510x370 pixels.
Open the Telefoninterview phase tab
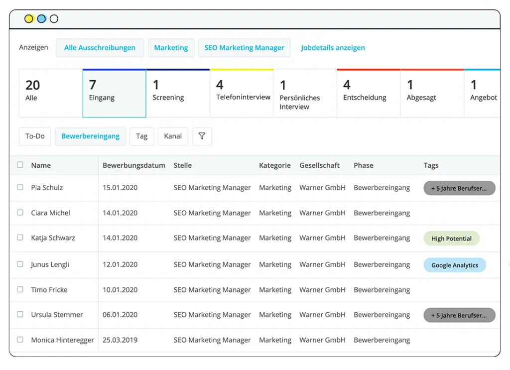[242, 93]
